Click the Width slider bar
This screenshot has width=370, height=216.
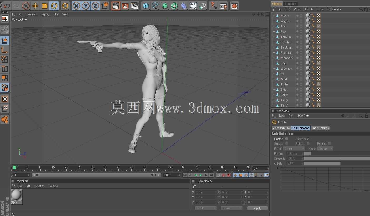(337, 164)
